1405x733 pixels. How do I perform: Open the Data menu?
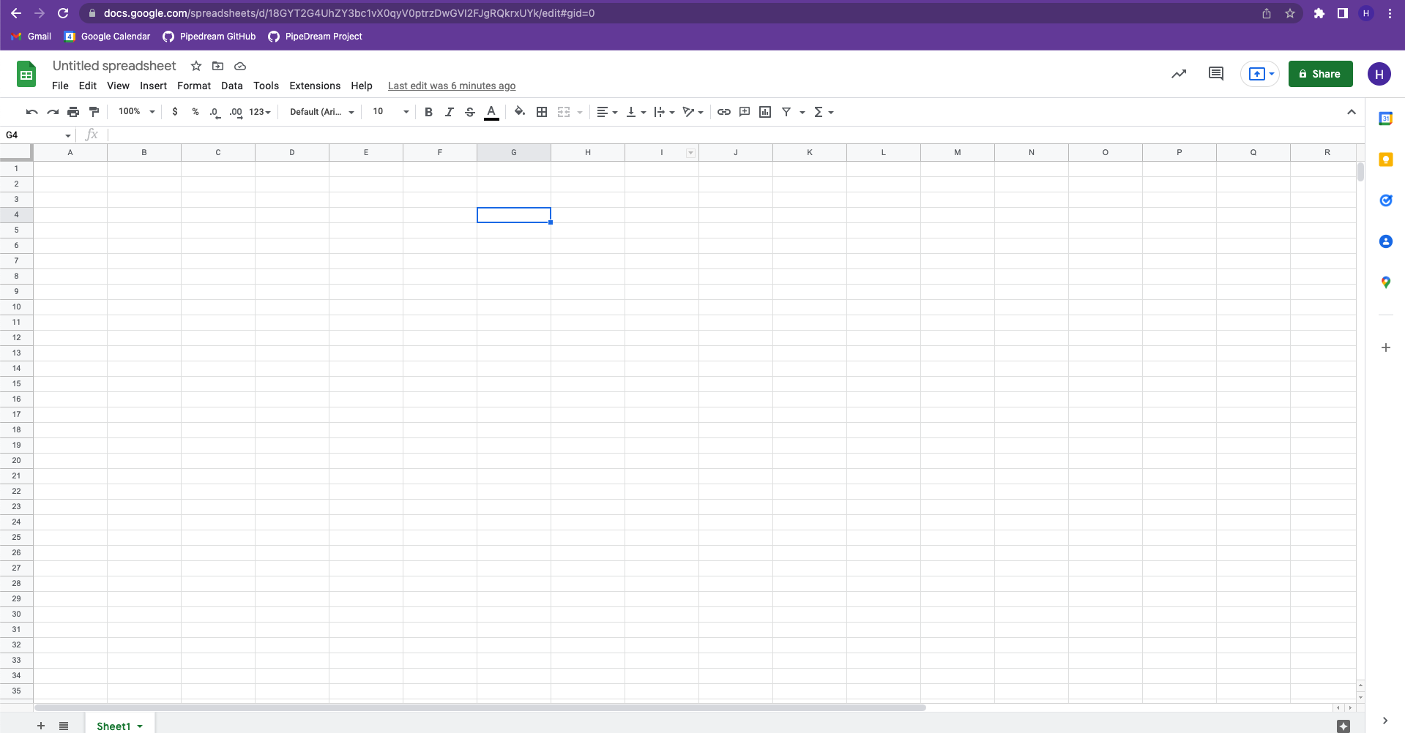point(231,86)
